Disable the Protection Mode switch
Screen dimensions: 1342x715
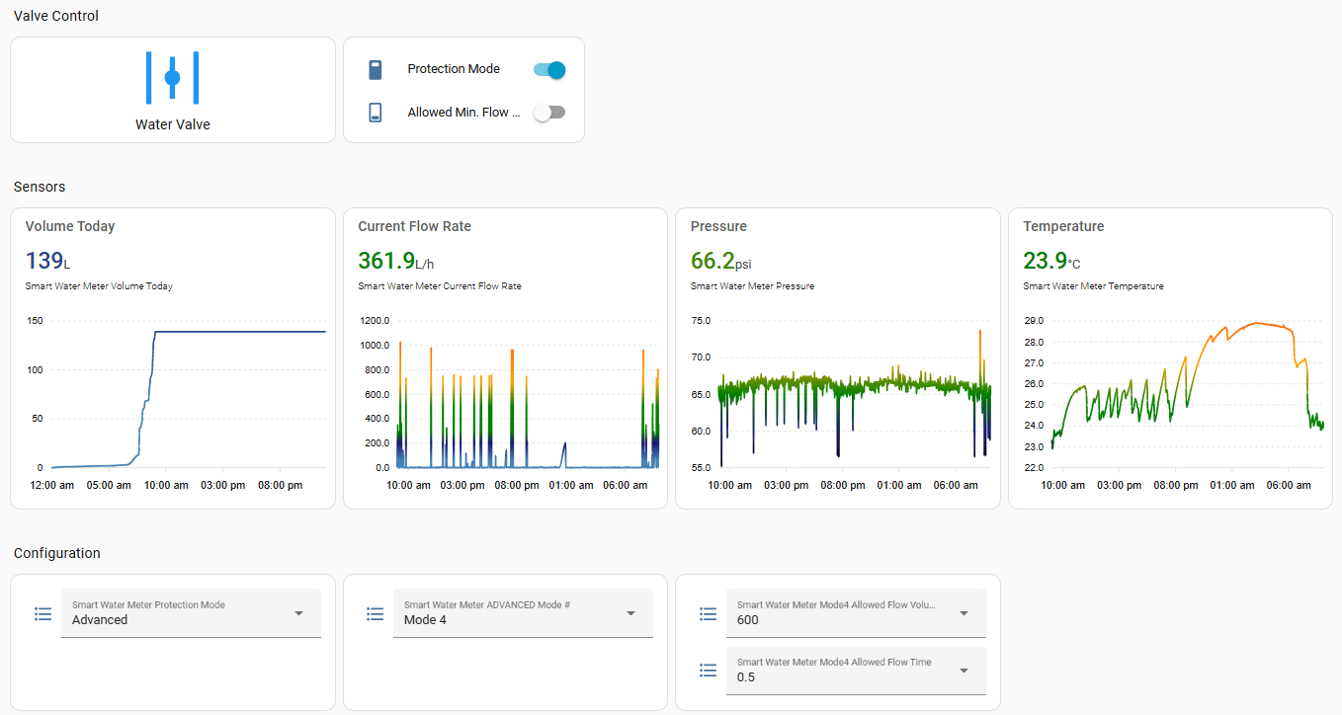pyautogui.click(x=548, y=69)
